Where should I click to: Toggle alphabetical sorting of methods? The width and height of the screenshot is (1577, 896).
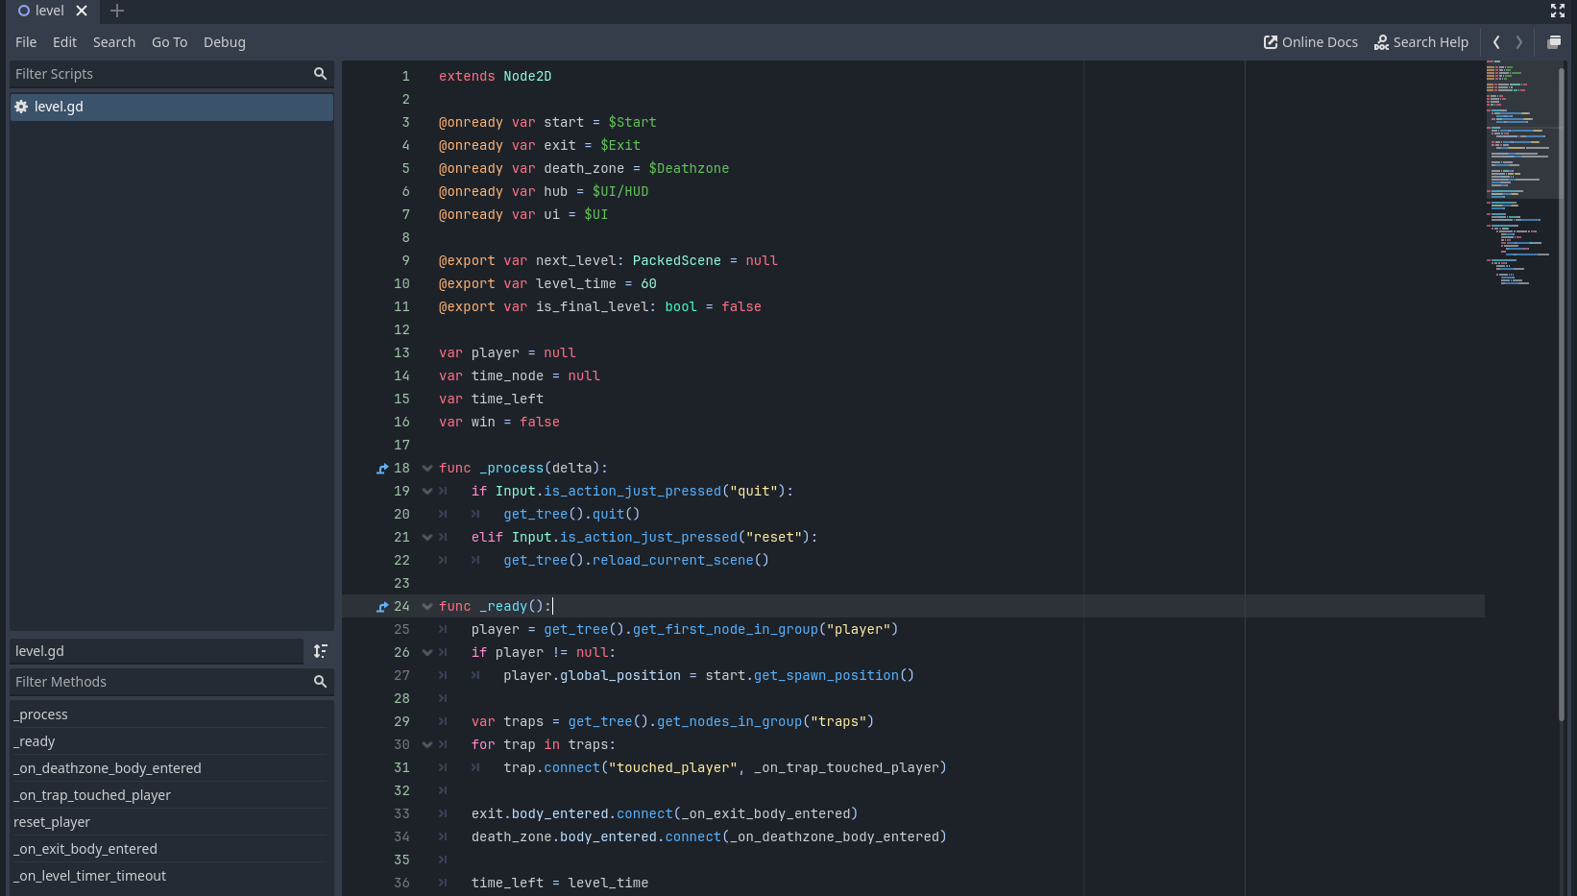[321, 651]
